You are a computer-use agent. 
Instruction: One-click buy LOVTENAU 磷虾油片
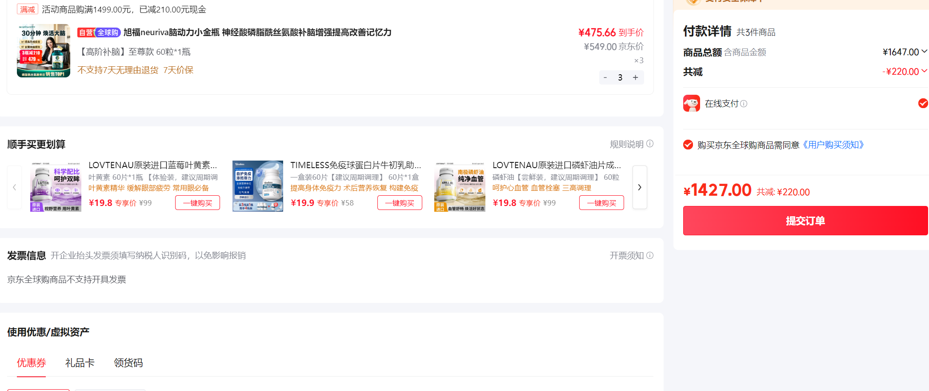[601, 203]
